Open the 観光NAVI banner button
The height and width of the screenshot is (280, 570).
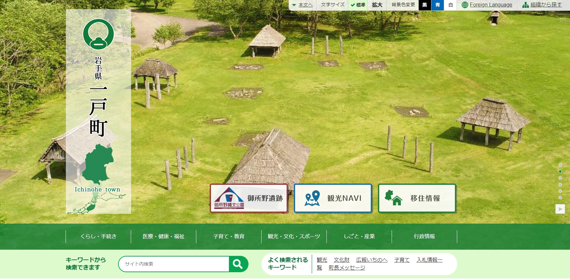click(333, 198)
